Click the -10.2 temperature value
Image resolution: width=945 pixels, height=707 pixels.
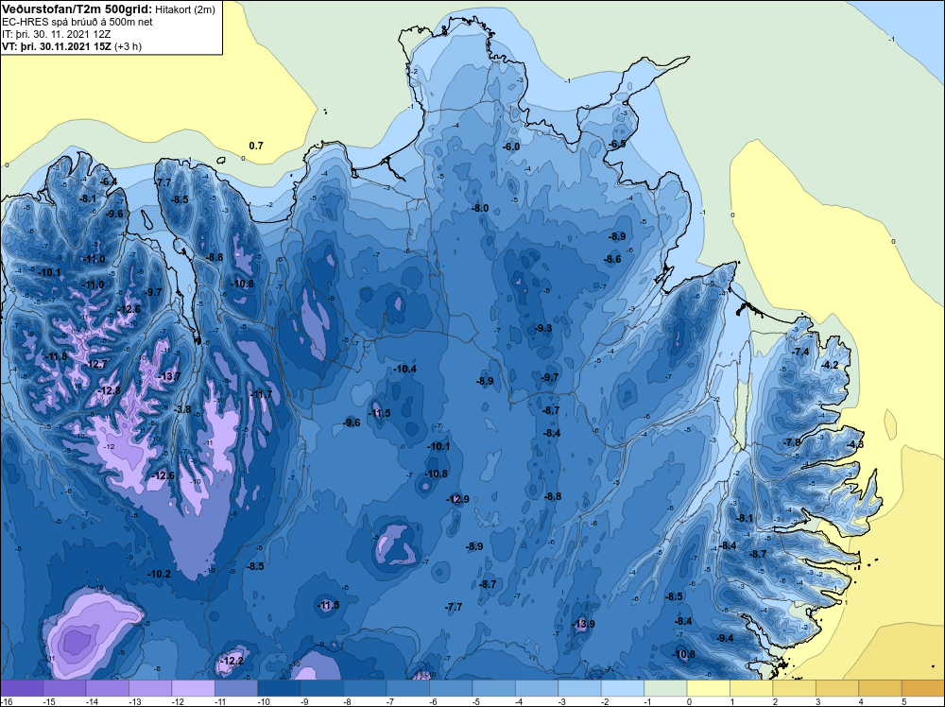159,575
